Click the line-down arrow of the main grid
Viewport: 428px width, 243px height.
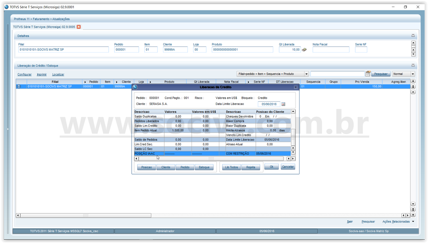413,204
